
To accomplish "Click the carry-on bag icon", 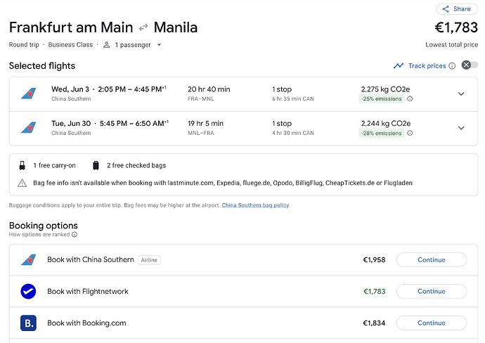I will tap(22, 165).
